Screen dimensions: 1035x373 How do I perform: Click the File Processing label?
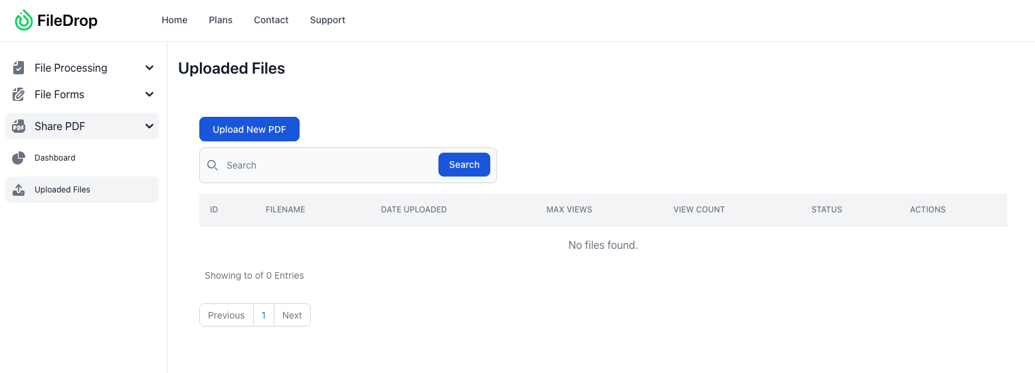[71, 68]
